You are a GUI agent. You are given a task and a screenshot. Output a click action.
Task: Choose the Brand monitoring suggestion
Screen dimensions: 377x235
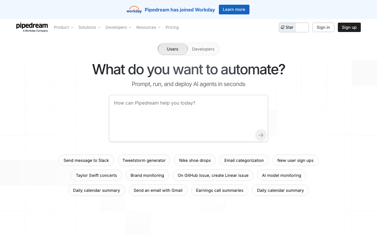[147, 175]
